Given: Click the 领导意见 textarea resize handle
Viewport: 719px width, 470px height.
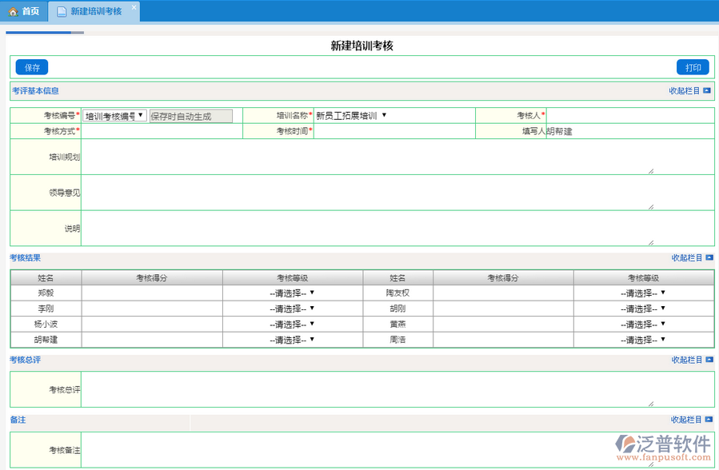Looking at the screenshot, I should 650,206.
